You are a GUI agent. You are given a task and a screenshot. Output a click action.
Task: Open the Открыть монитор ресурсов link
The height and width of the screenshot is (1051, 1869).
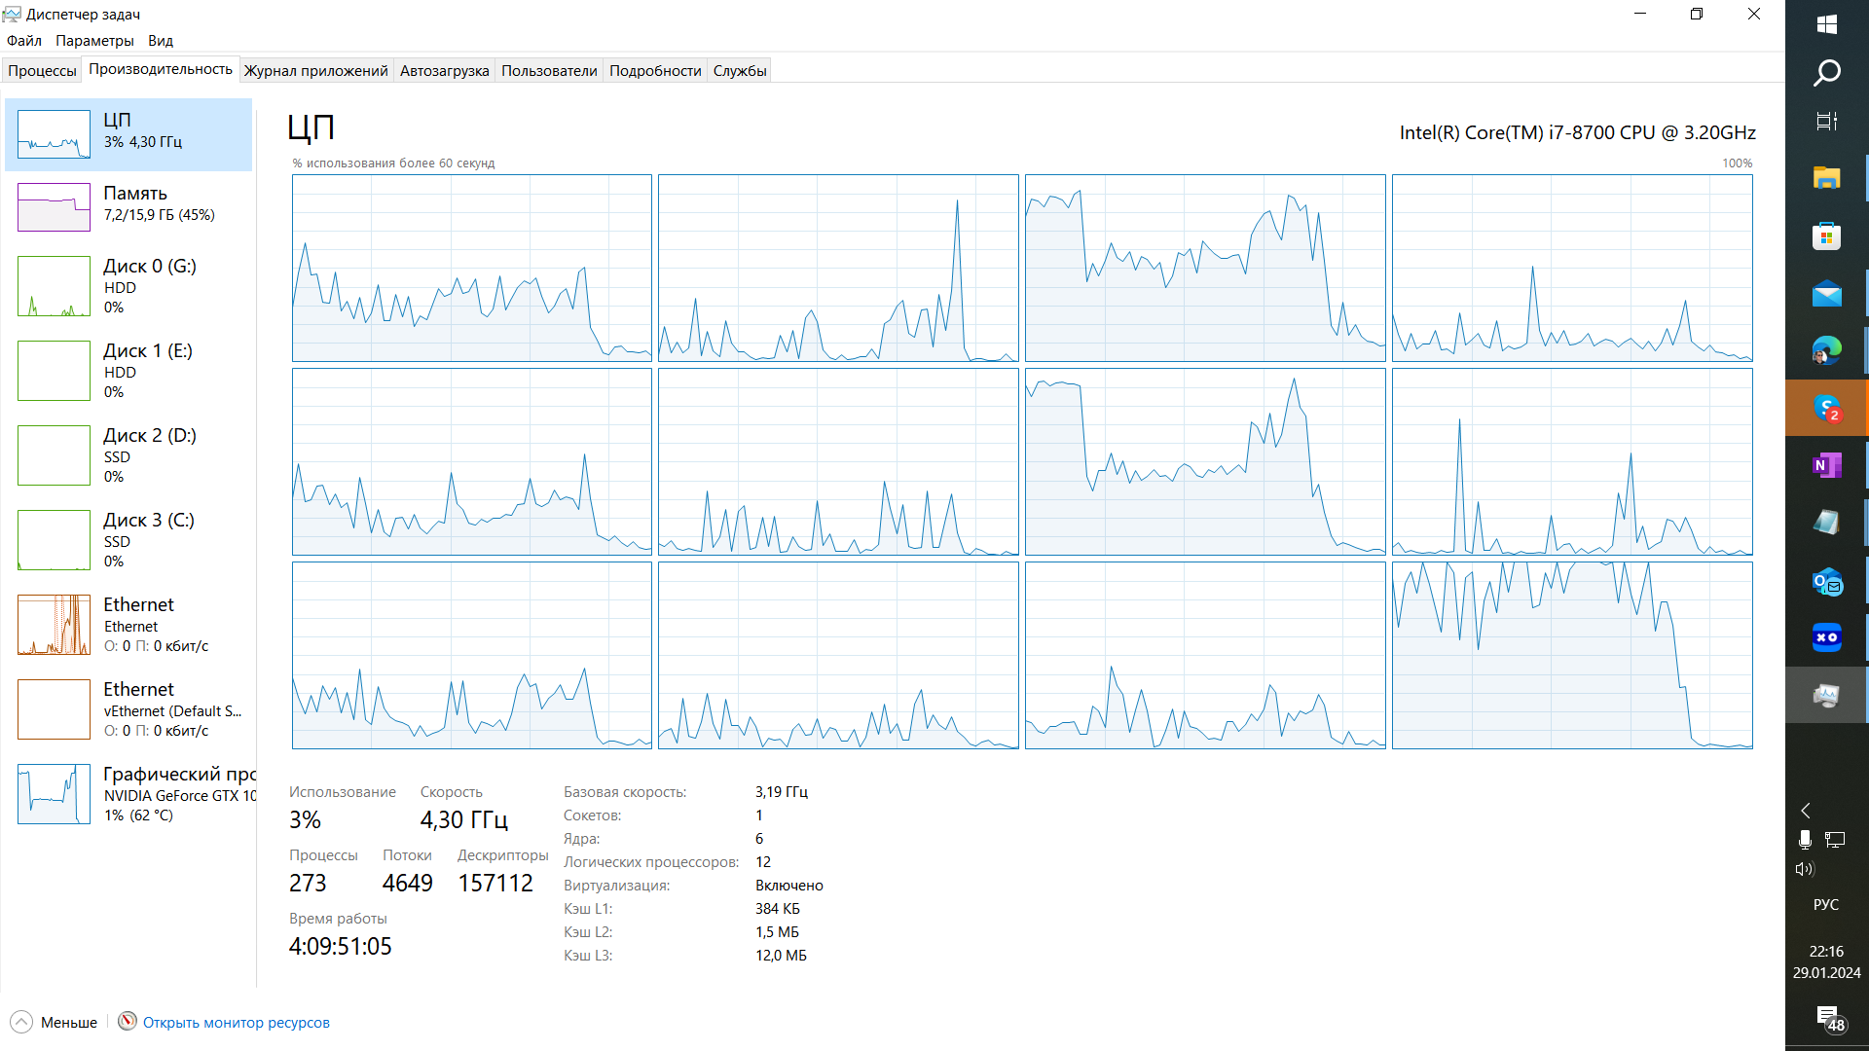[237, 1022]
